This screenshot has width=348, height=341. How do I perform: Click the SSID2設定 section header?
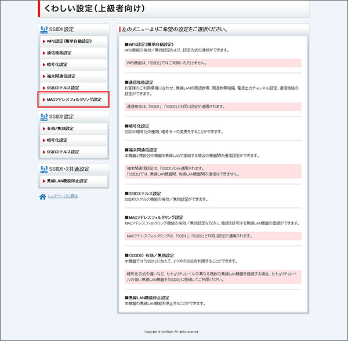(x=74, y=117)
